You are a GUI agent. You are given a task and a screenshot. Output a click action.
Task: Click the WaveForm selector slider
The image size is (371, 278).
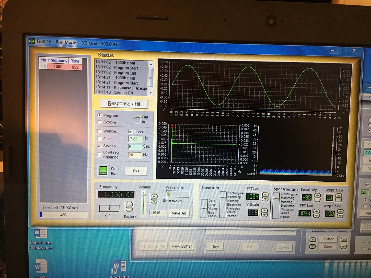[x=178, y=194]
